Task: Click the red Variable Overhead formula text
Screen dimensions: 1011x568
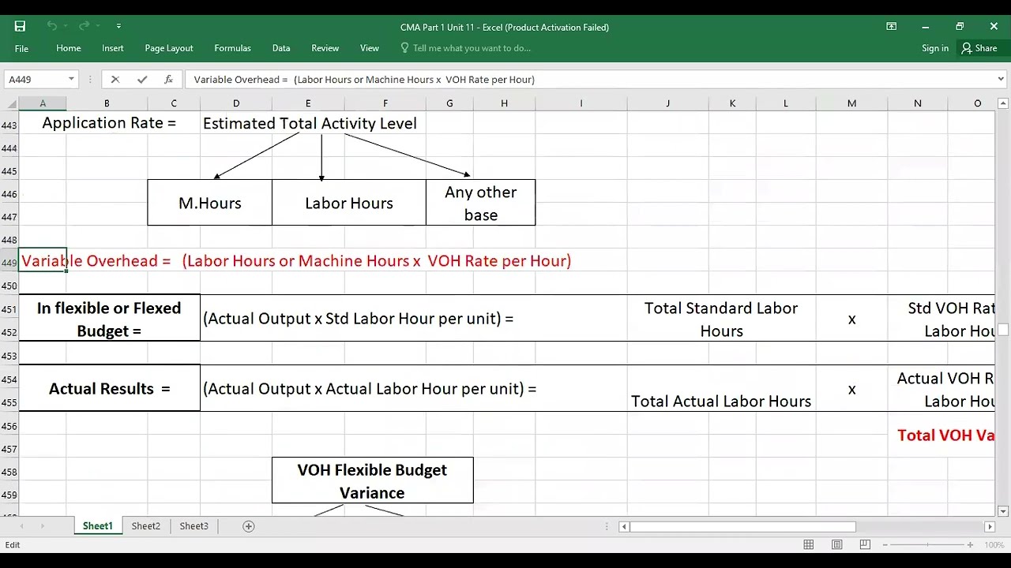Action: tap(296, 261)
